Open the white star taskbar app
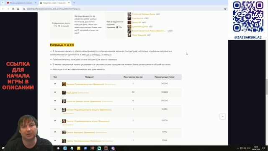 click(58, 148)
